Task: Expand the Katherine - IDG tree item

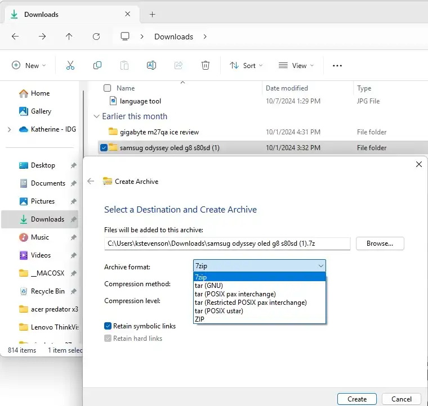Action: pyautogui.click(x=9, y=129)
